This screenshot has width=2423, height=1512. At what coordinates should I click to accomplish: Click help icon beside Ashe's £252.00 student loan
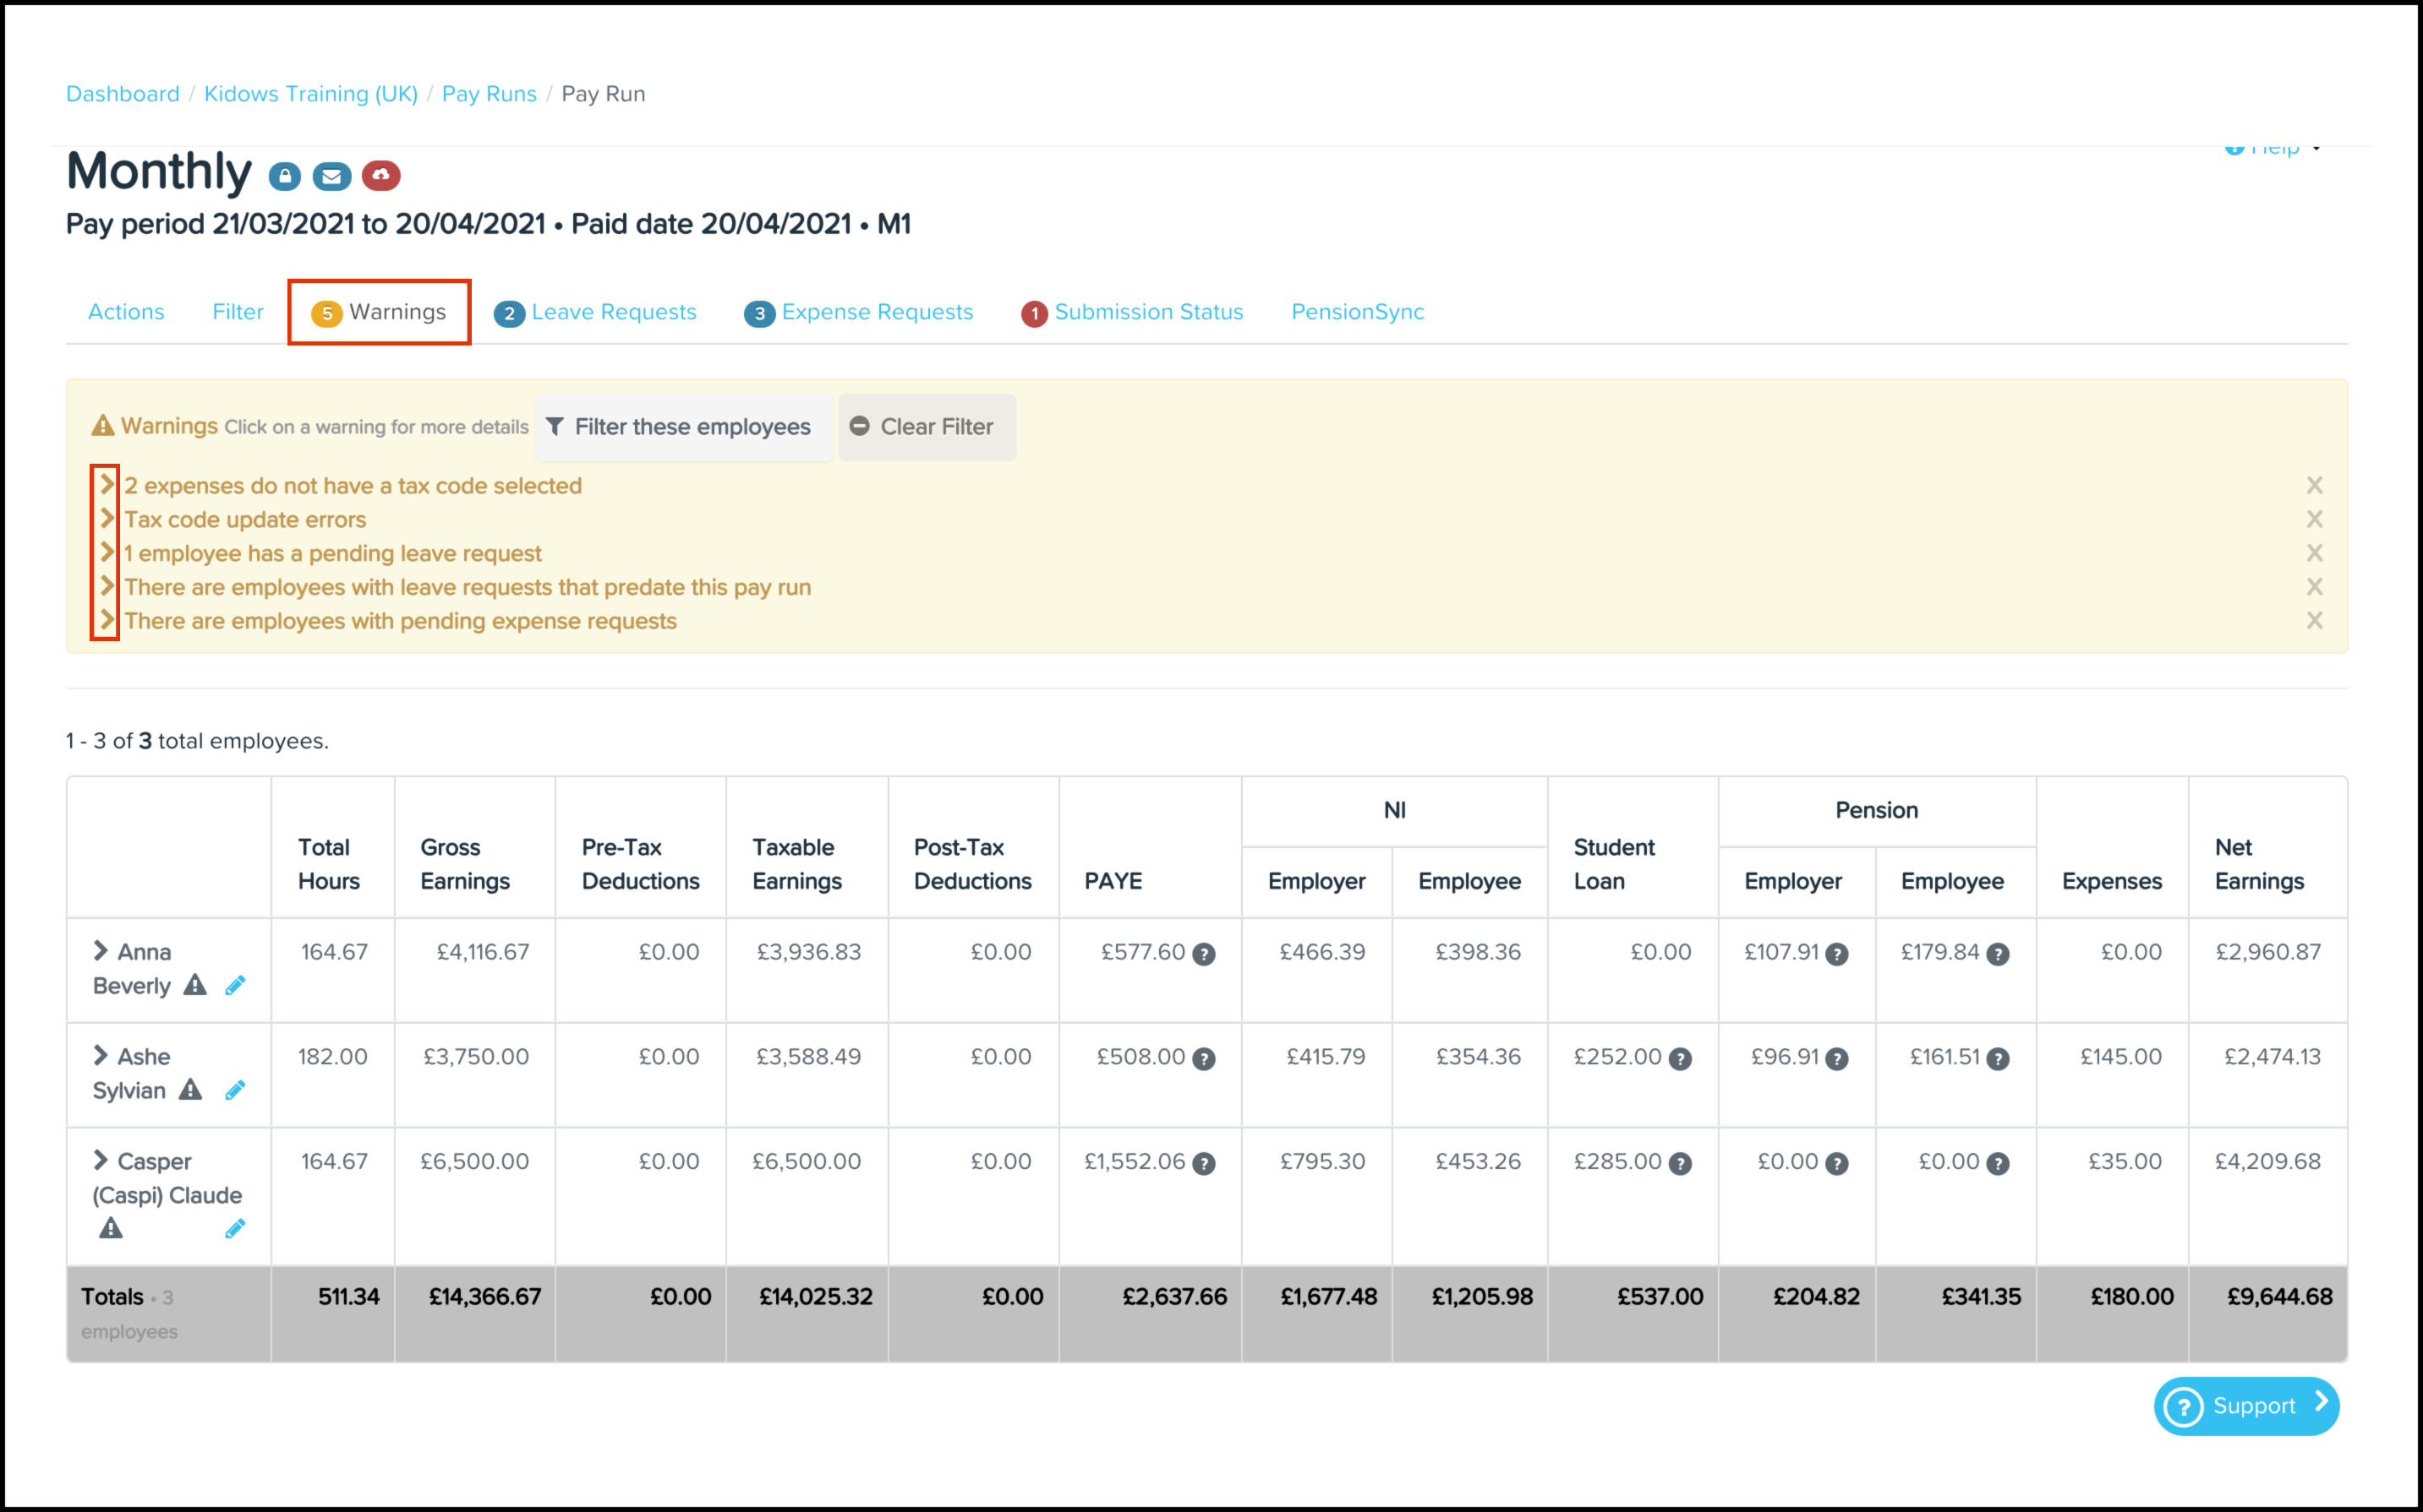(1681, 1059)
